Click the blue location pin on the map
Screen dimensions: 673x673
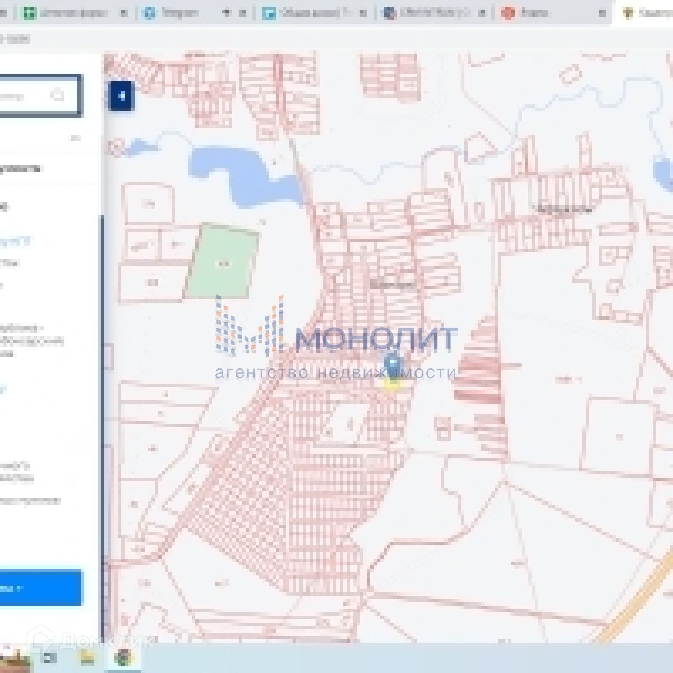[393, 362]
